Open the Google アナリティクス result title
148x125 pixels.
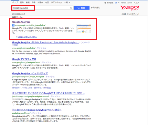[24, 59]
